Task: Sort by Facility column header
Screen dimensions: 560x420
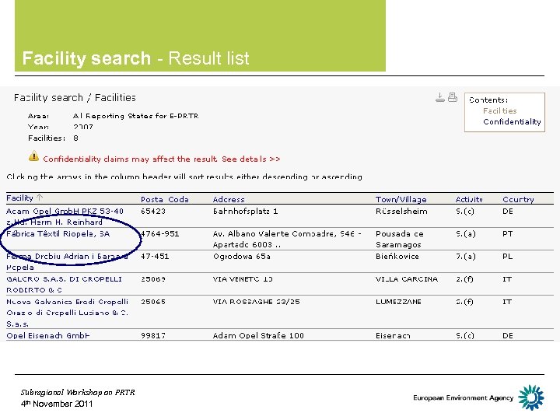Action: tap(19, 198)
